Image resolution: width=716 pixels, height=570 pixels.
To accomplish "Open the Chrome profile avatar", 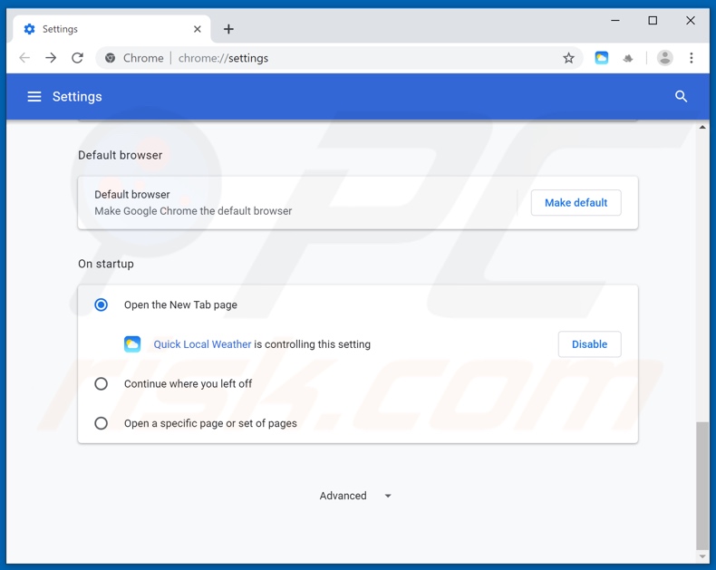I will point(664,58).
